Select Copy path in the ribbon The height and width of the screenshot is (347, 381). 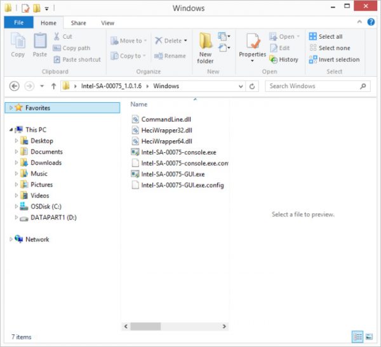(x=72, y=48)
